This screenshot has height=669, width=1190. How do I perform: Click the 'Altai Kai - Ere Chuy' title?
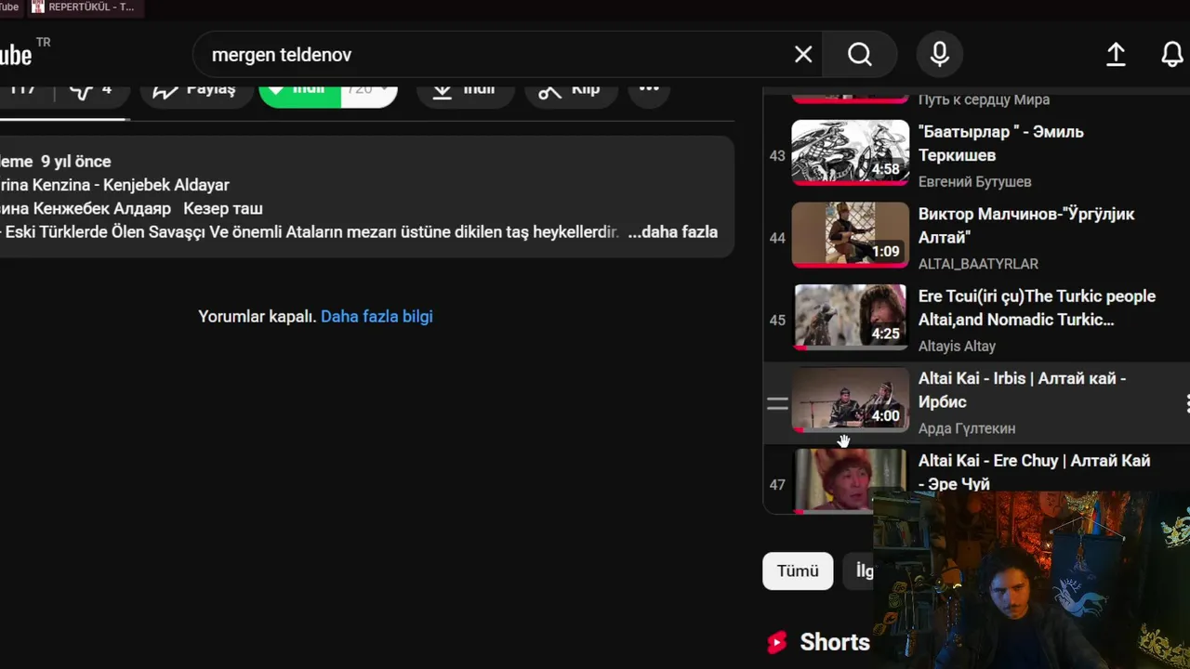click(1034, 472)
